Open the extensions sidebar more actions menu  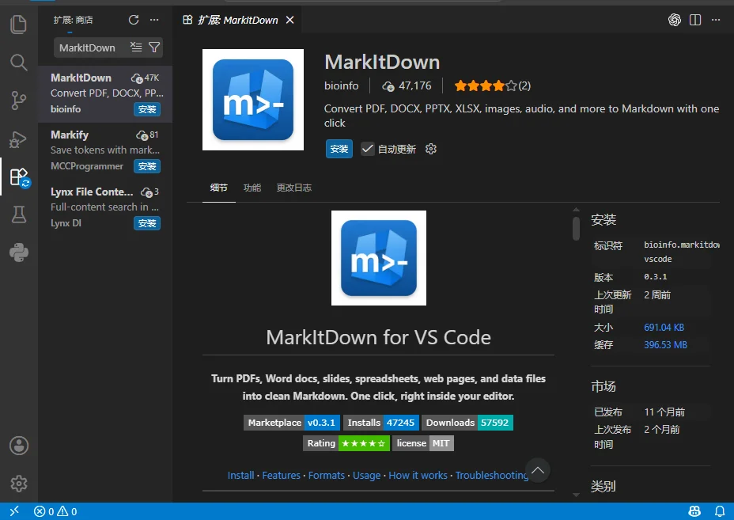[154, 20]
